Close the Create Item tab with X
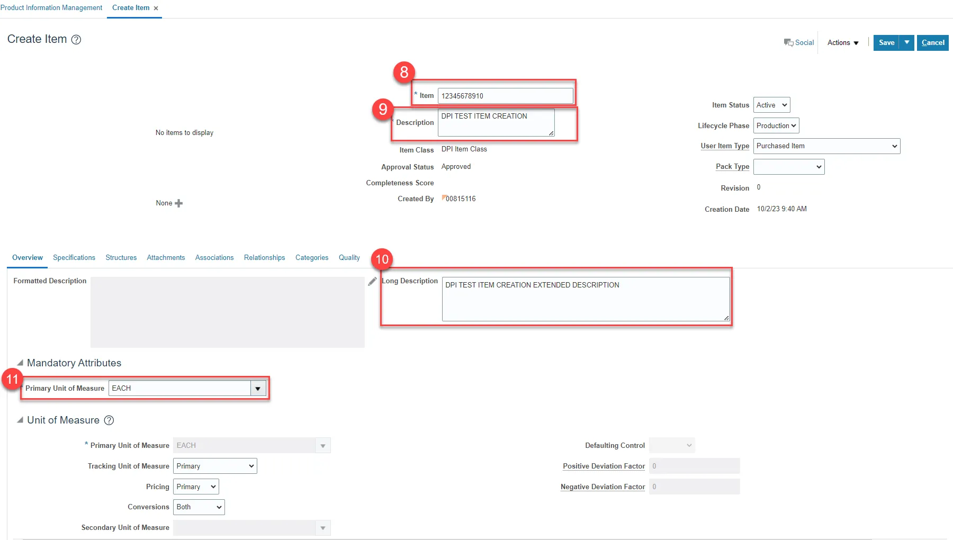 156,8
